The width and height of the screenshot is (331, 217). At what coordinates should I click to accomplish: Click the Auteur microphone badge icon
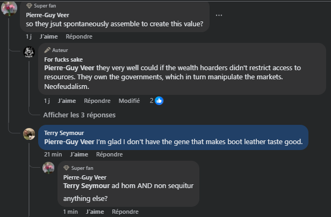[47, 50]
